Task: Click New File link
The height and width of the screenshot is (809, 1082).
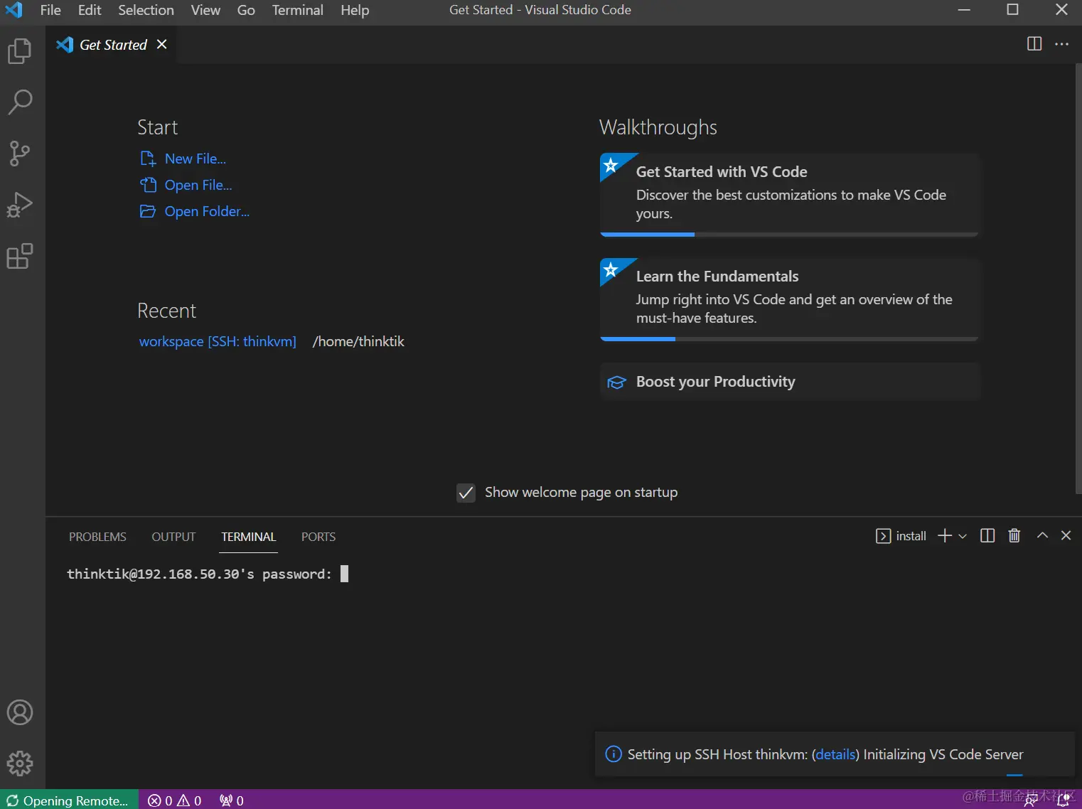Action: coord(195,159)
